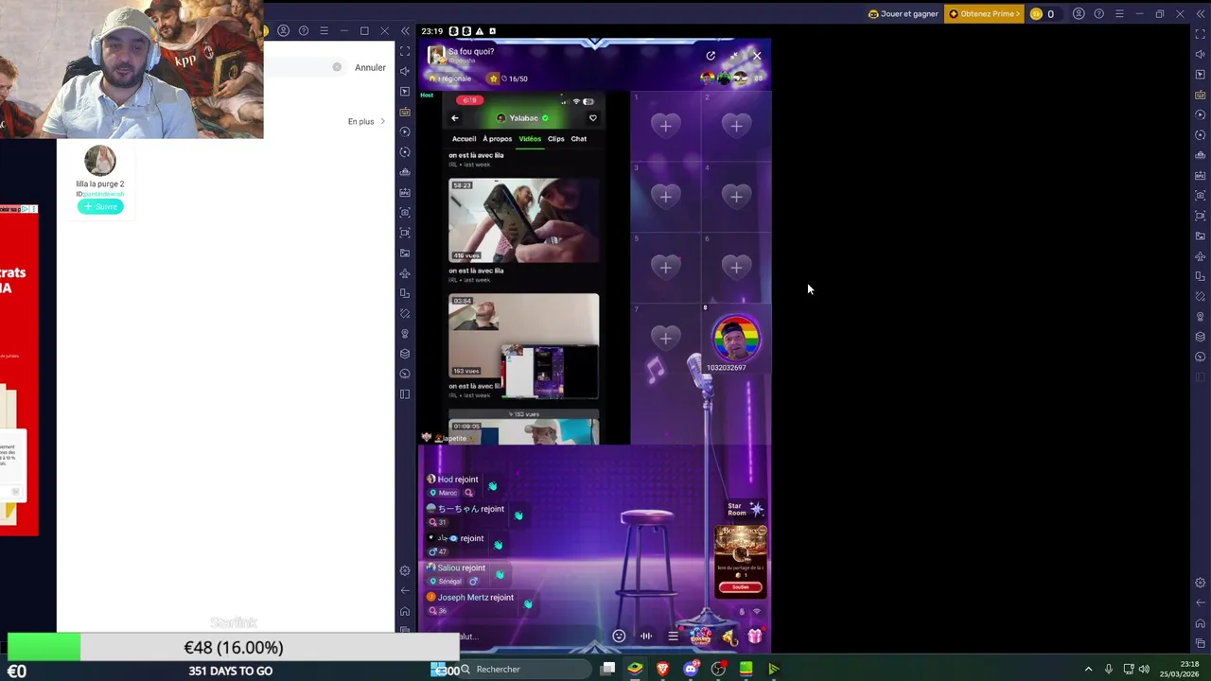
Task: Start screen recording from right-edge sidebar
Action: point(1201,216)
